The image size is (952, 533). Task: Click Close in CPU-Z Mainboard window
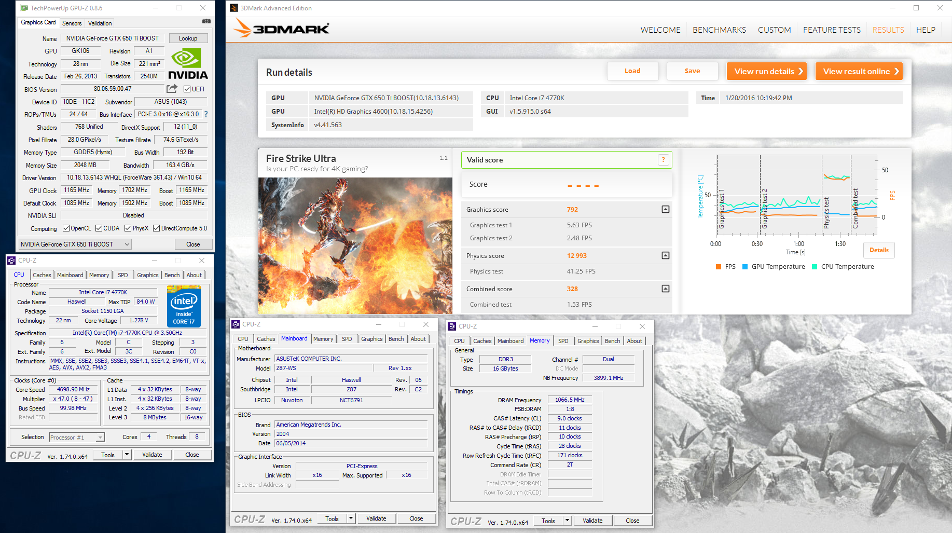click(416, 518)
